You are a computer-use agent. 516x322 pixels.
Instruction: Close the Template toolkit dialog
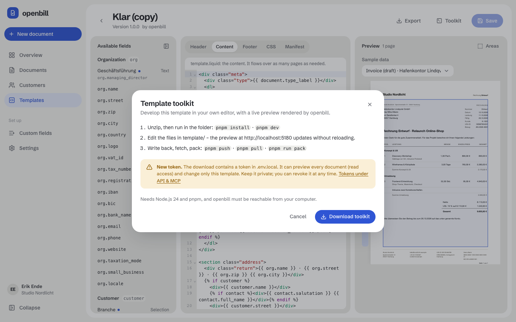coord(370,104)
